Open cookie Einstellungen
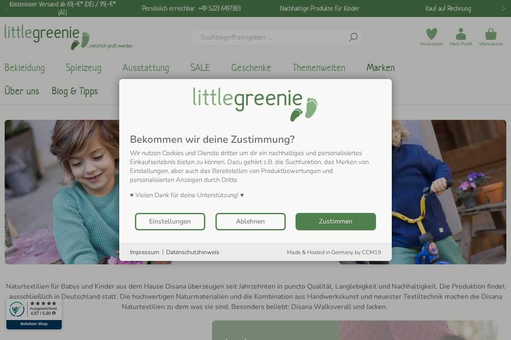Image resolution: width=511 pixels, height=340 pixels. (x=170, y=221)
